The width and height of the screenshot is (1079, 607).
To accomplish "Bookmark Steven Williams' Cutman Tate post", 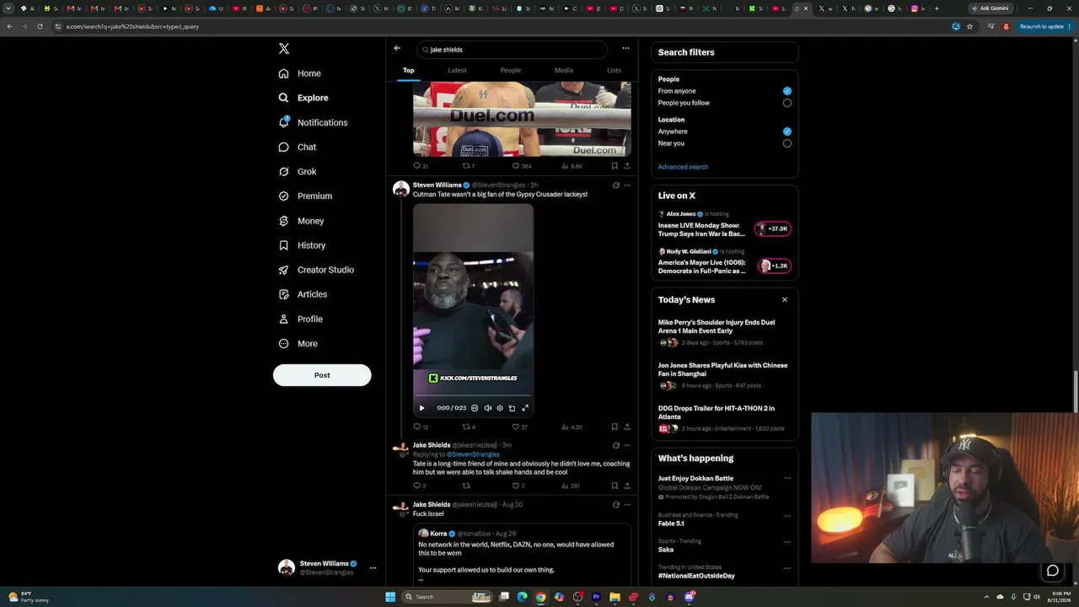I will point(615,427).
